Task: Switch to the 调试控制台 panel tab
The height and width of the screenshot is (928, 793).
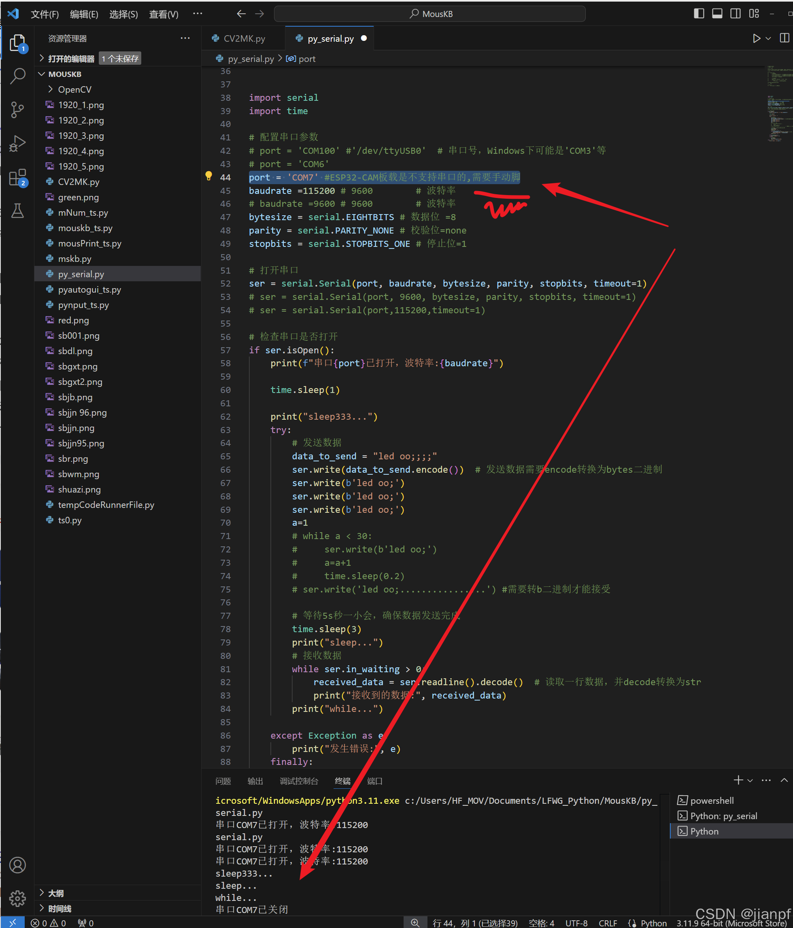Action: point(299,781)
